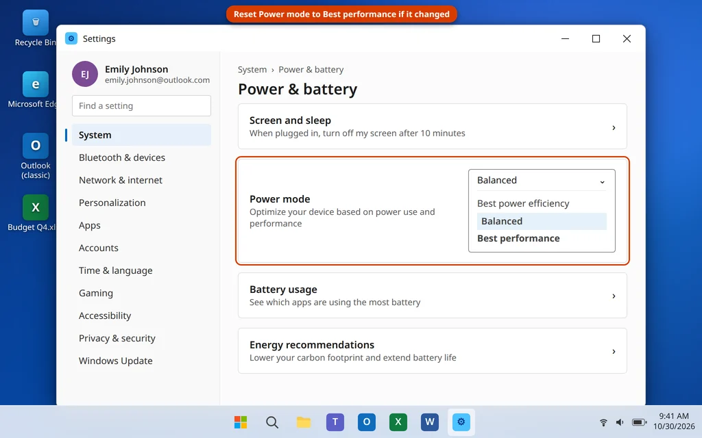Expand the Power mode Balanced dropdown header
This screenshot has width=702, height=438.
pyautogui.click(x=542, y=180)
